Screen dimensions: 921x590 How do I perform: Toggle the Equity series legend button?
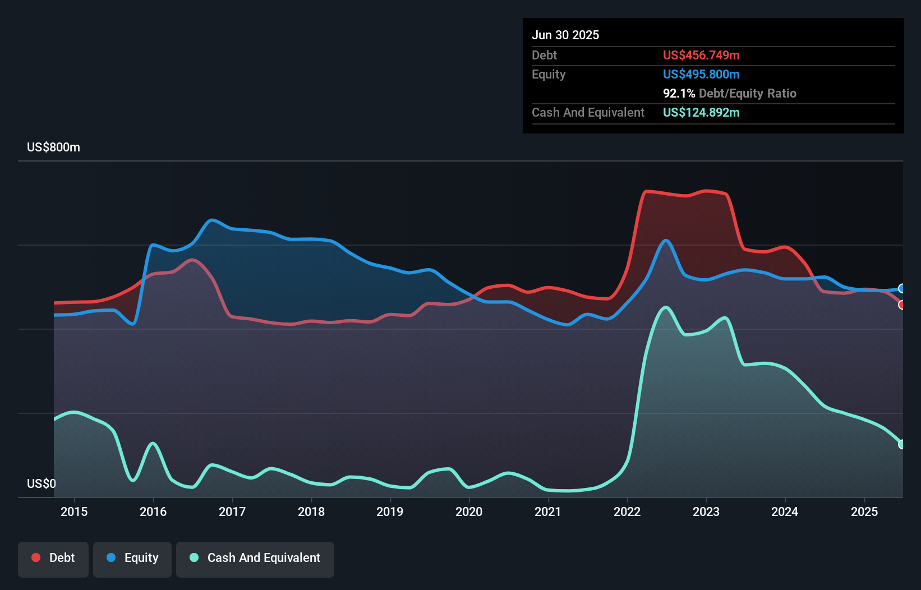[132, 559]
